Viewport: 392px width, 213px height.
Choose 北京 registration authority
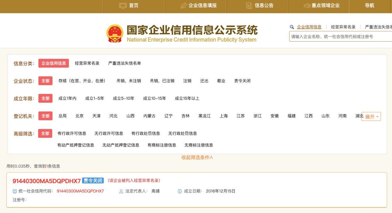[x=79, y=116]
